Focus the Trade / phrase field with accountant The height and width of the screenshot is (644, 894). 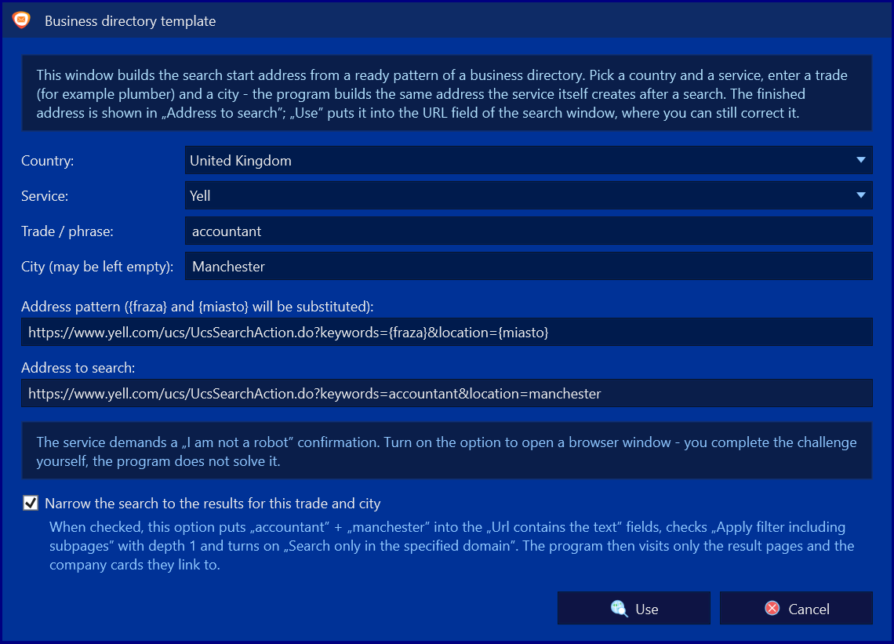pos(529,231)
